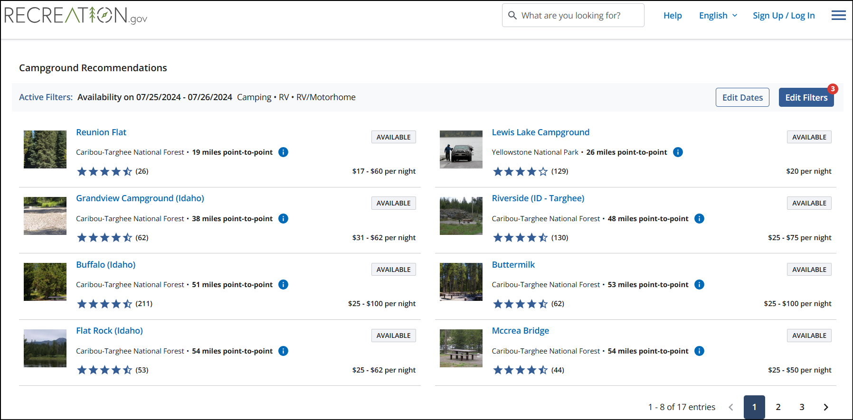Click the Lewis Lake Campground thumbnail photo
853x420 pixels.
point(461,149)
